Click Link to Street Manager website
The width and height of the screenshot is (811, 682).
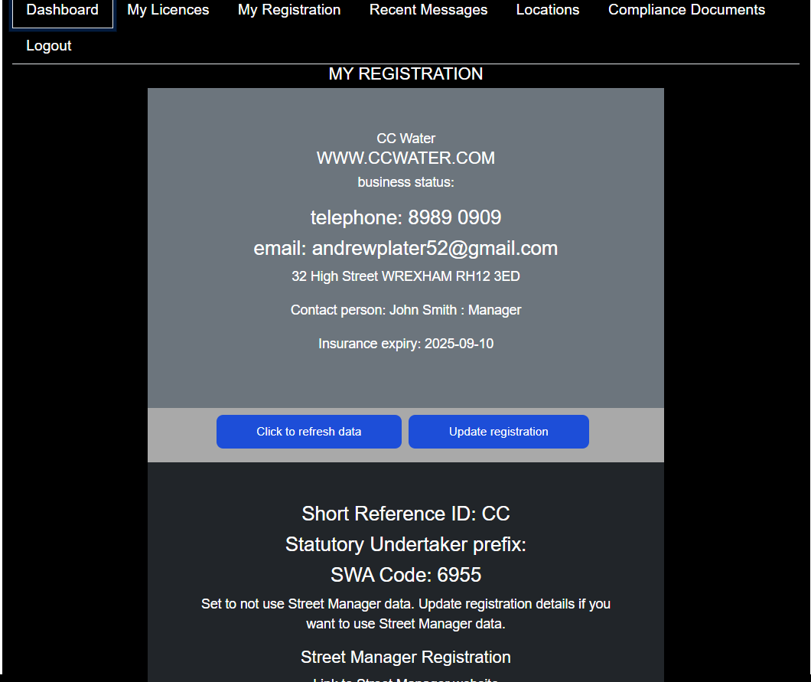click(x=405, y=680)
